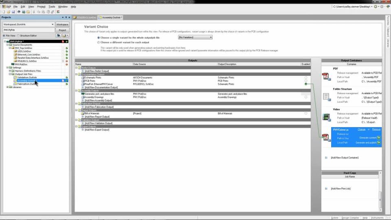Click the Validation.OutJob file icon

pyautogui.click(x=15, y=77)
